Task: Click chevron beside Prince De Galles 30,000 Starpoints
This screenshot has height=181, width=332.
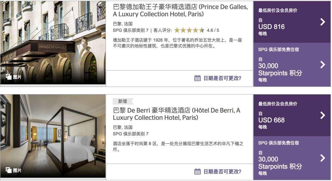Action: (323, 65)
